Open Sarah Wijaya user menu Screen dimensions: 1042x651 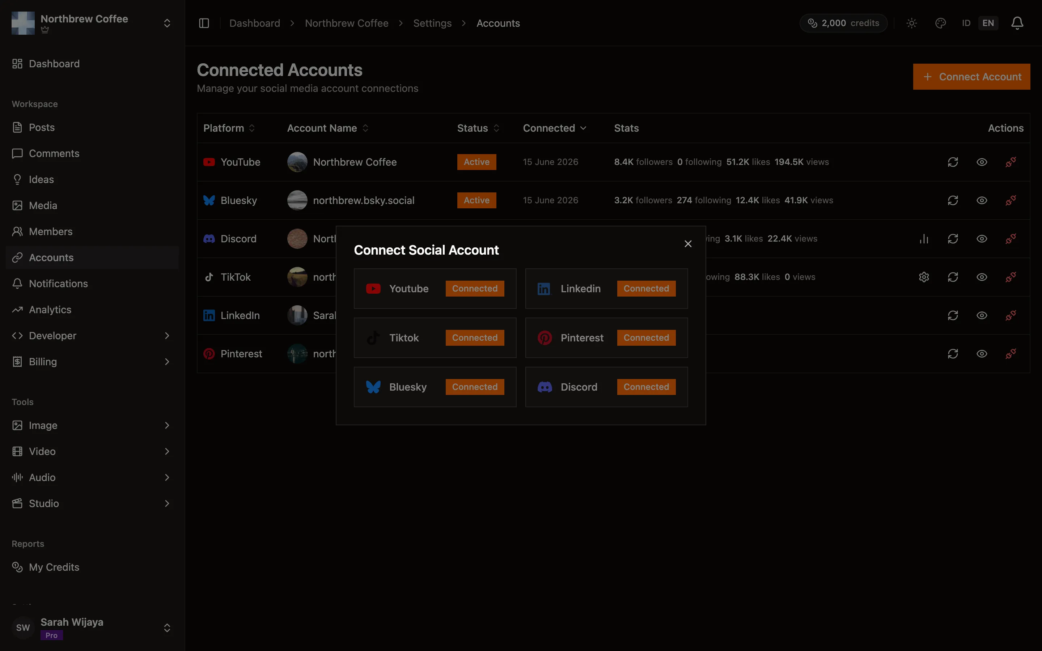pyautogui.click(x=93, y=628)
